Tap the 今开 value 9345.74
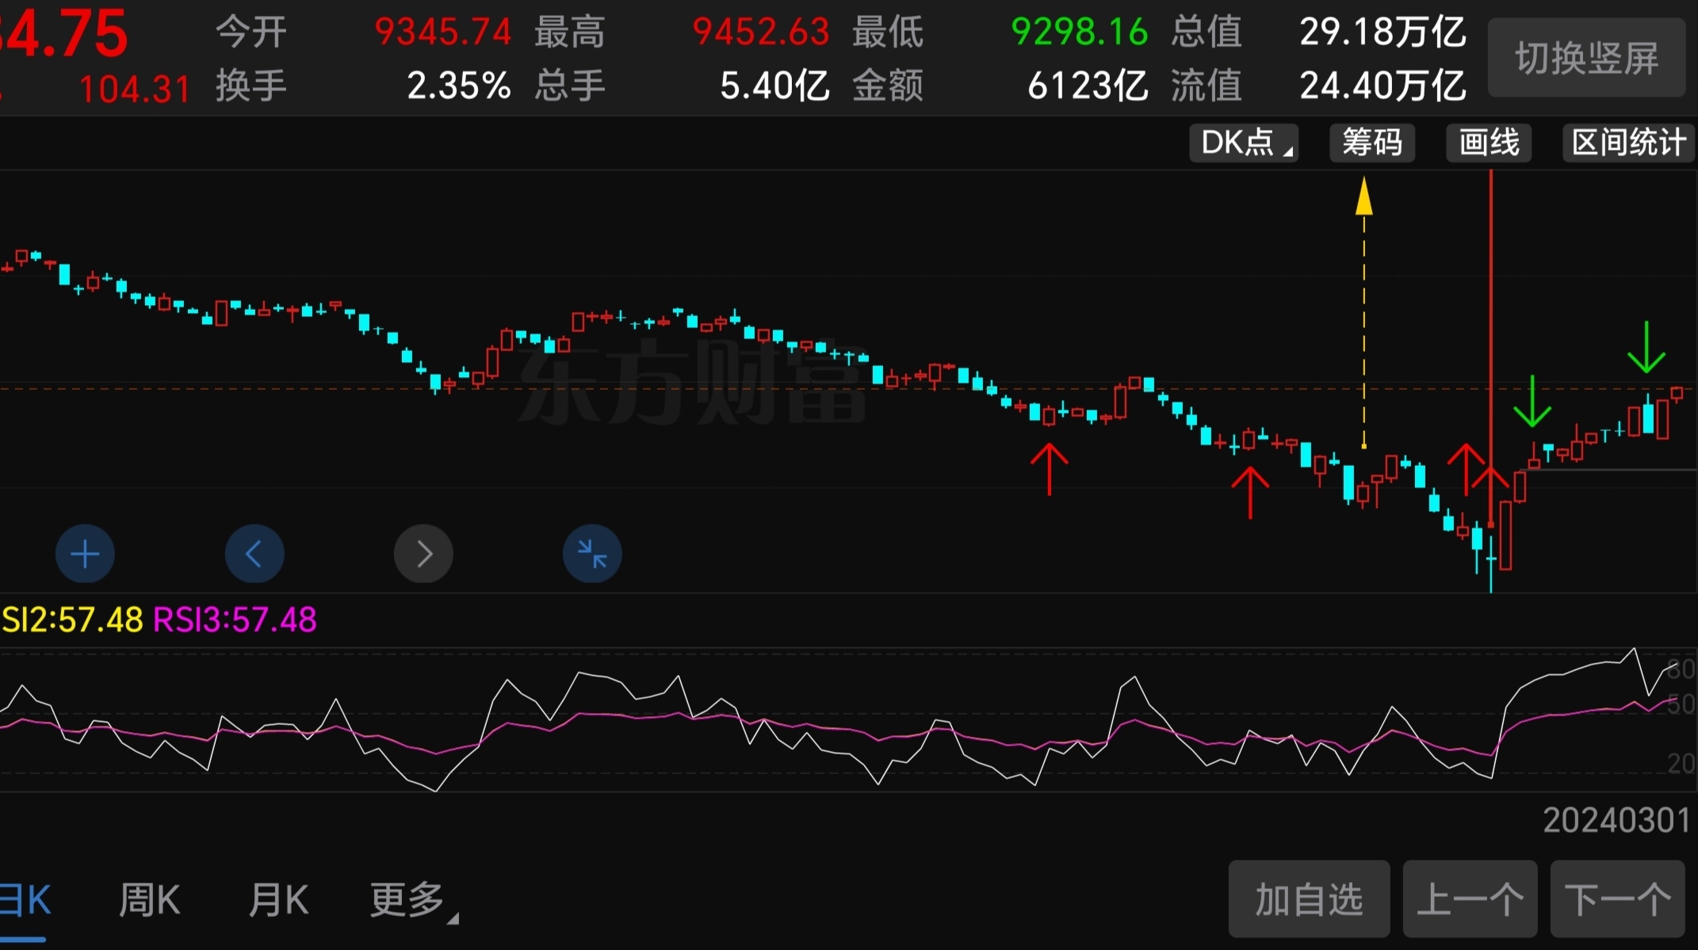 [443, 32]
